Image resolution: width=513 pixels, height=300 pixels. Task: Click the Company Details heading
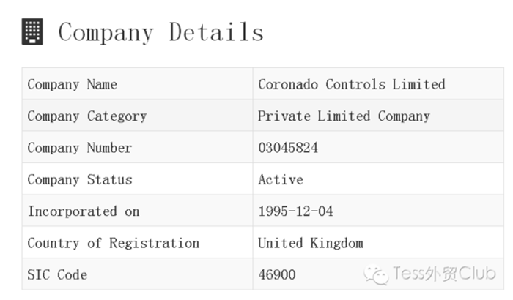[x=161, y=32]
